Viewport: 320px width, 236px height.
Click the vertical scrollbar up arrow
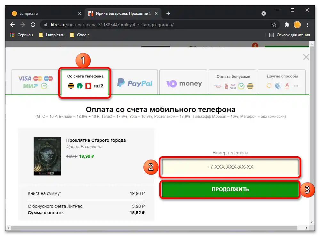click(312, 44)
